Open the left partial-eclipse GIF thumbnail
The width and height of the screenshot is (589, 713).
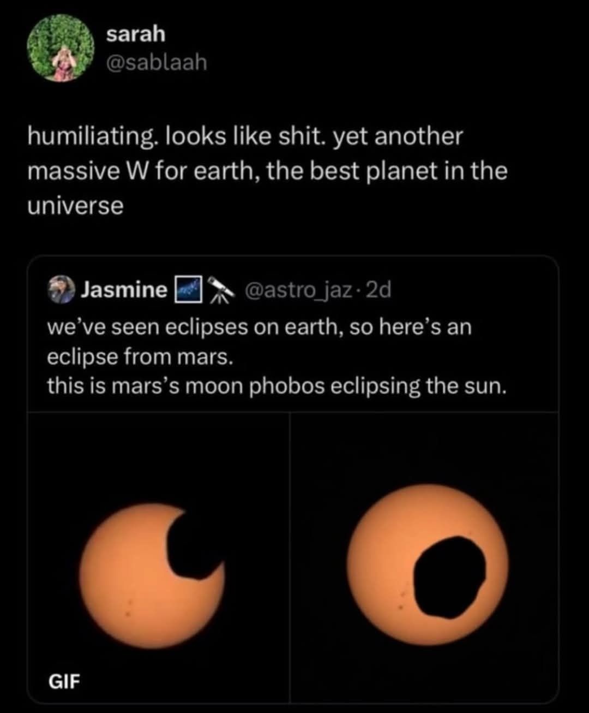158,557
